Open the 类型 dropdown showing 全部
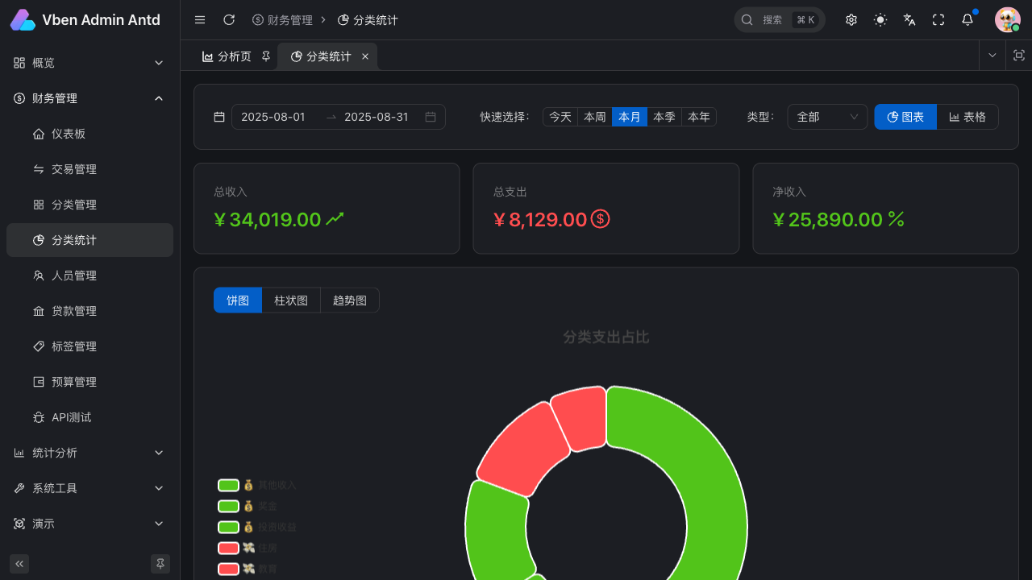This screenshot has width=1032, height=580. pyautogui.click(x=827, y=117)
